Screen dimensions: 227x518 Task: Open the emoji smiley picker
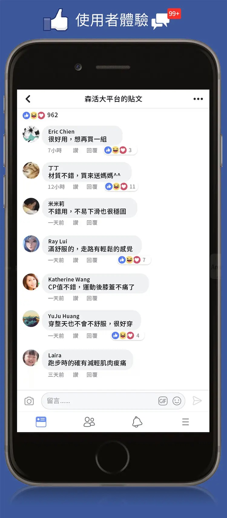pyautogui.click(x=177, y=401)
